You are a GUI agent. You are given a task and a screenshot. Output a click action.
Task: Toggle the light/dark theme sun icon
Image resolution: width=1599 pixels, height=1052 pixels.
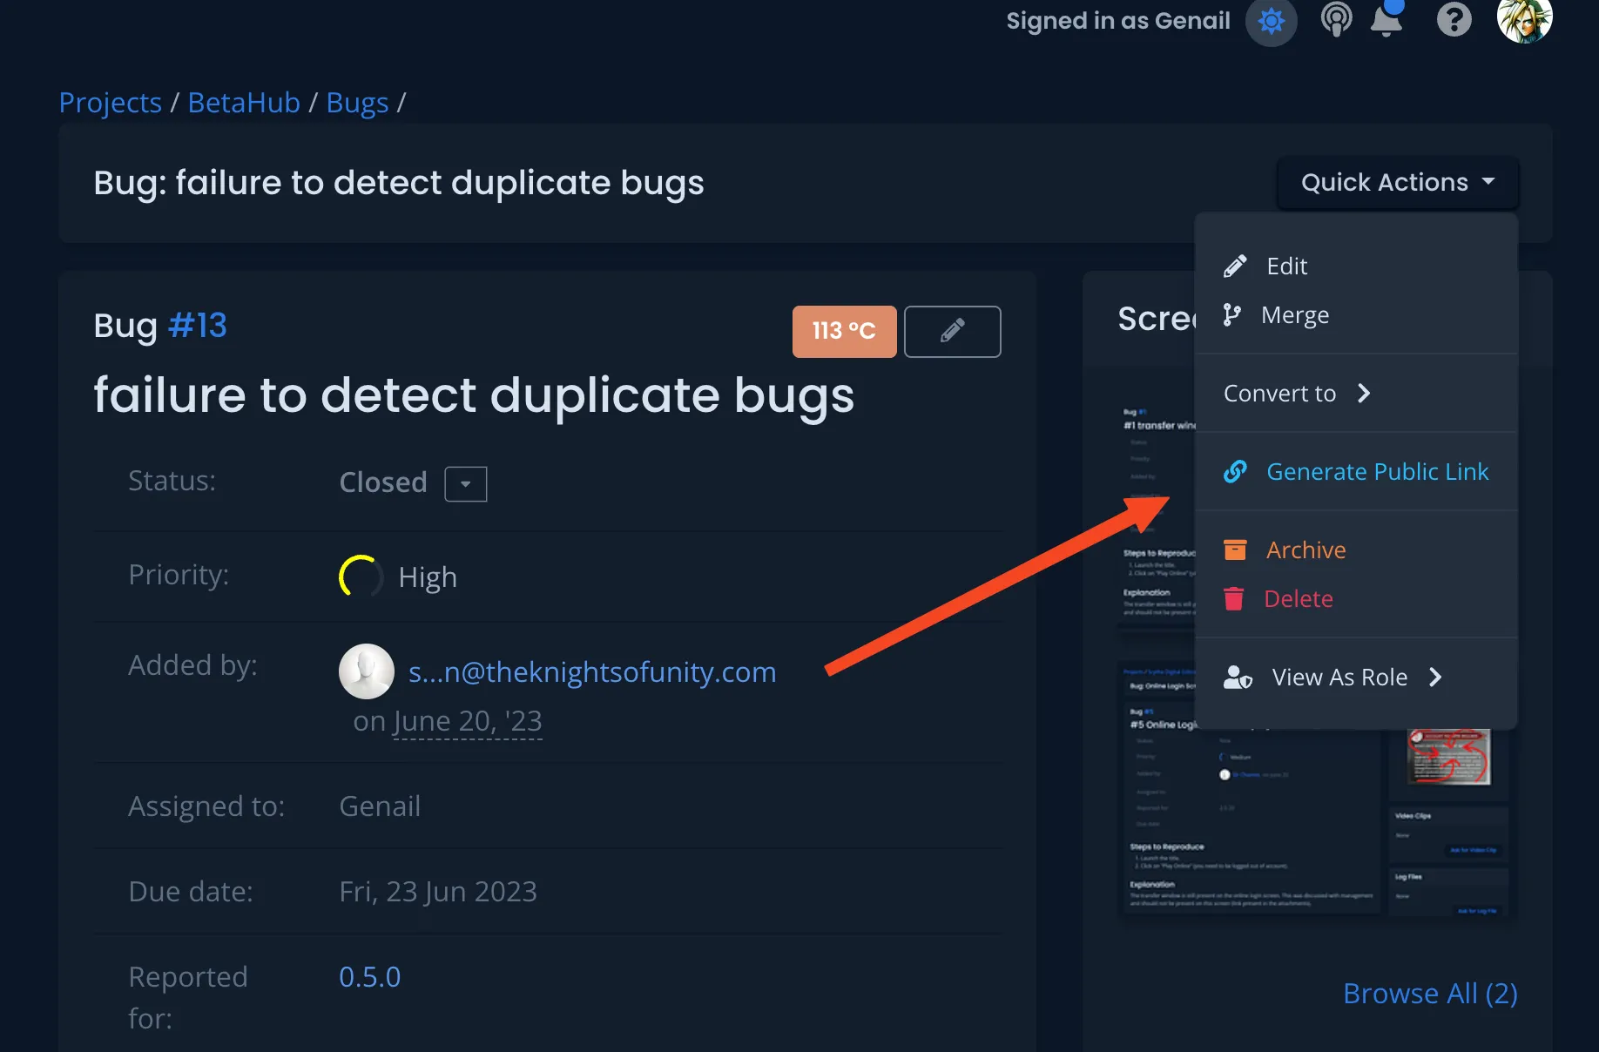(x=1271, y=21)
